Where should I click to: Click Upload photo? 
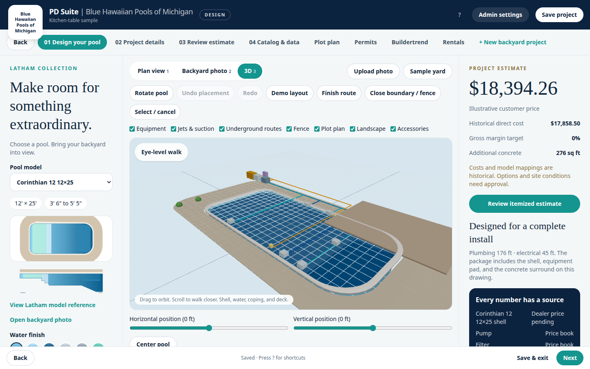373,71
